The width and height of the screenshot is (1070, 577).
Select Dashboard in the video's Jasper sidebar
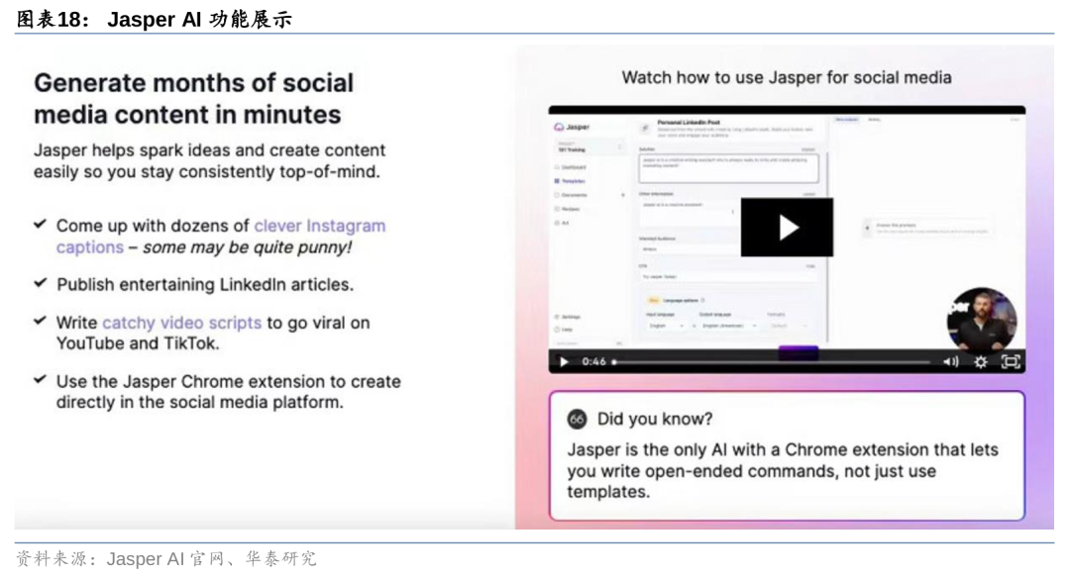click(571, 167)
